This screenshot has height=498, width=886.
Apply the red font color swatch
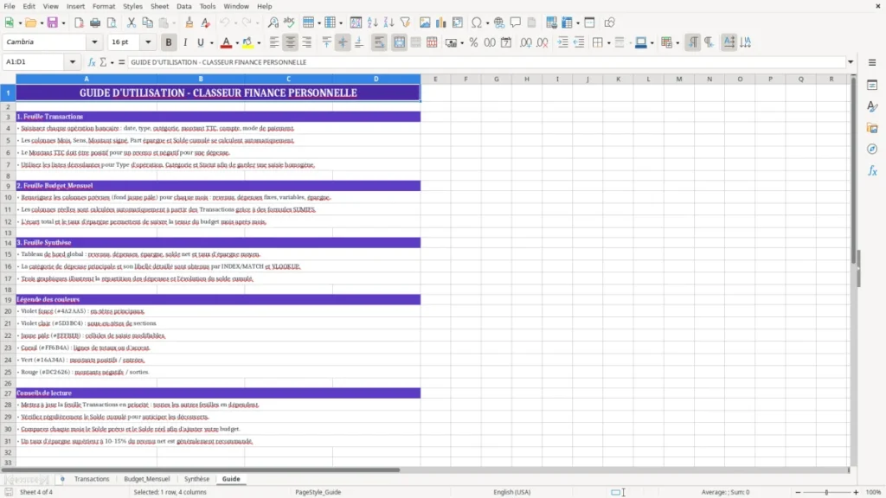click(226, 42)
